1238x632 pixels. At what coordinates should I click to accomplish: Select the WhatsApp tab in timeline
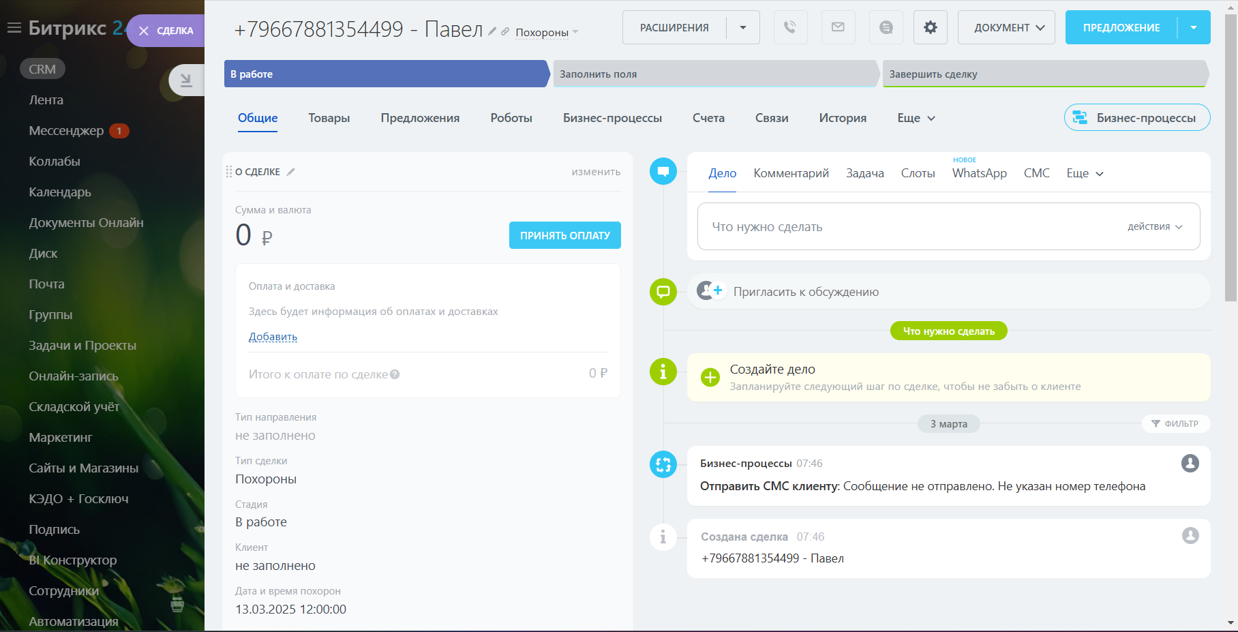(979, 173)
